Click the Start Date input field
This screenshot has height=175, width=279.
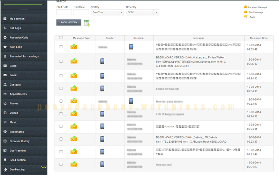point(64,12)
